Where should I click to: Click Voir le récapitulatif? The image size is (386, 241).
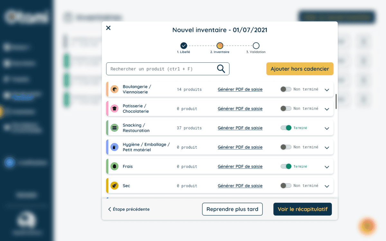[302, 209]
